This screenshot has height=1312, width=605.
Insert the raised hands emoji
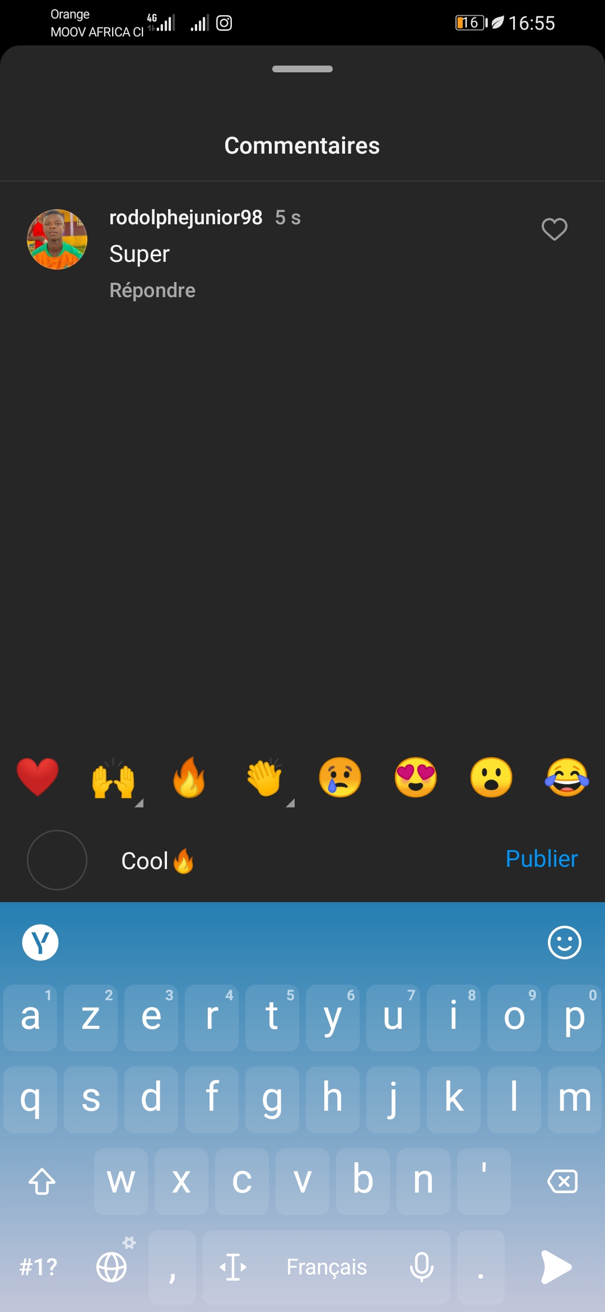click(x=114, y=778)
